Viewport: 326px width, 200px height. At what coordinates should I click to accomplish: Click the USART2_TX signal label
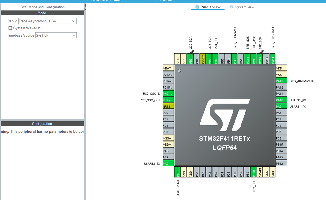click(x=152, y=164)
